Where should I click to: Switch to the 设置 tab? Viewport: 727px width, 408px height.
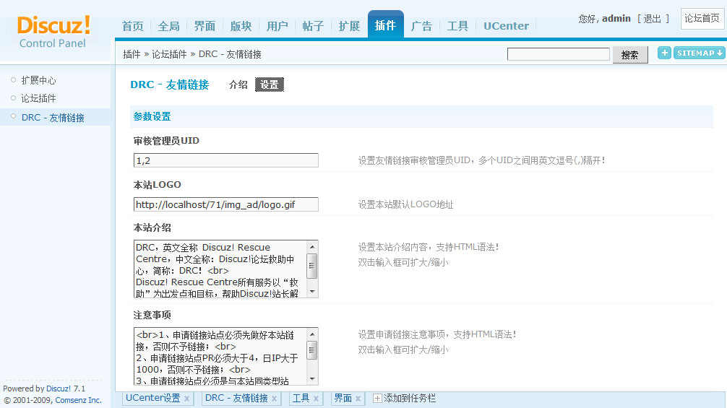(x=270, y=84)
